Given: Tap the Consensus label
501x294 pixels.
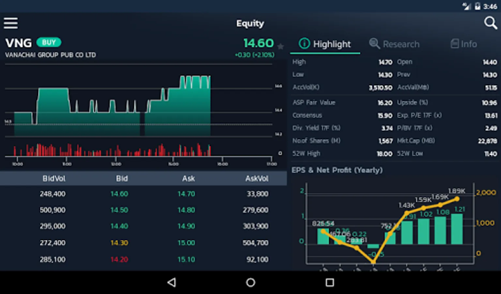Looking at the screenshot, I should [x=307, y=115].
